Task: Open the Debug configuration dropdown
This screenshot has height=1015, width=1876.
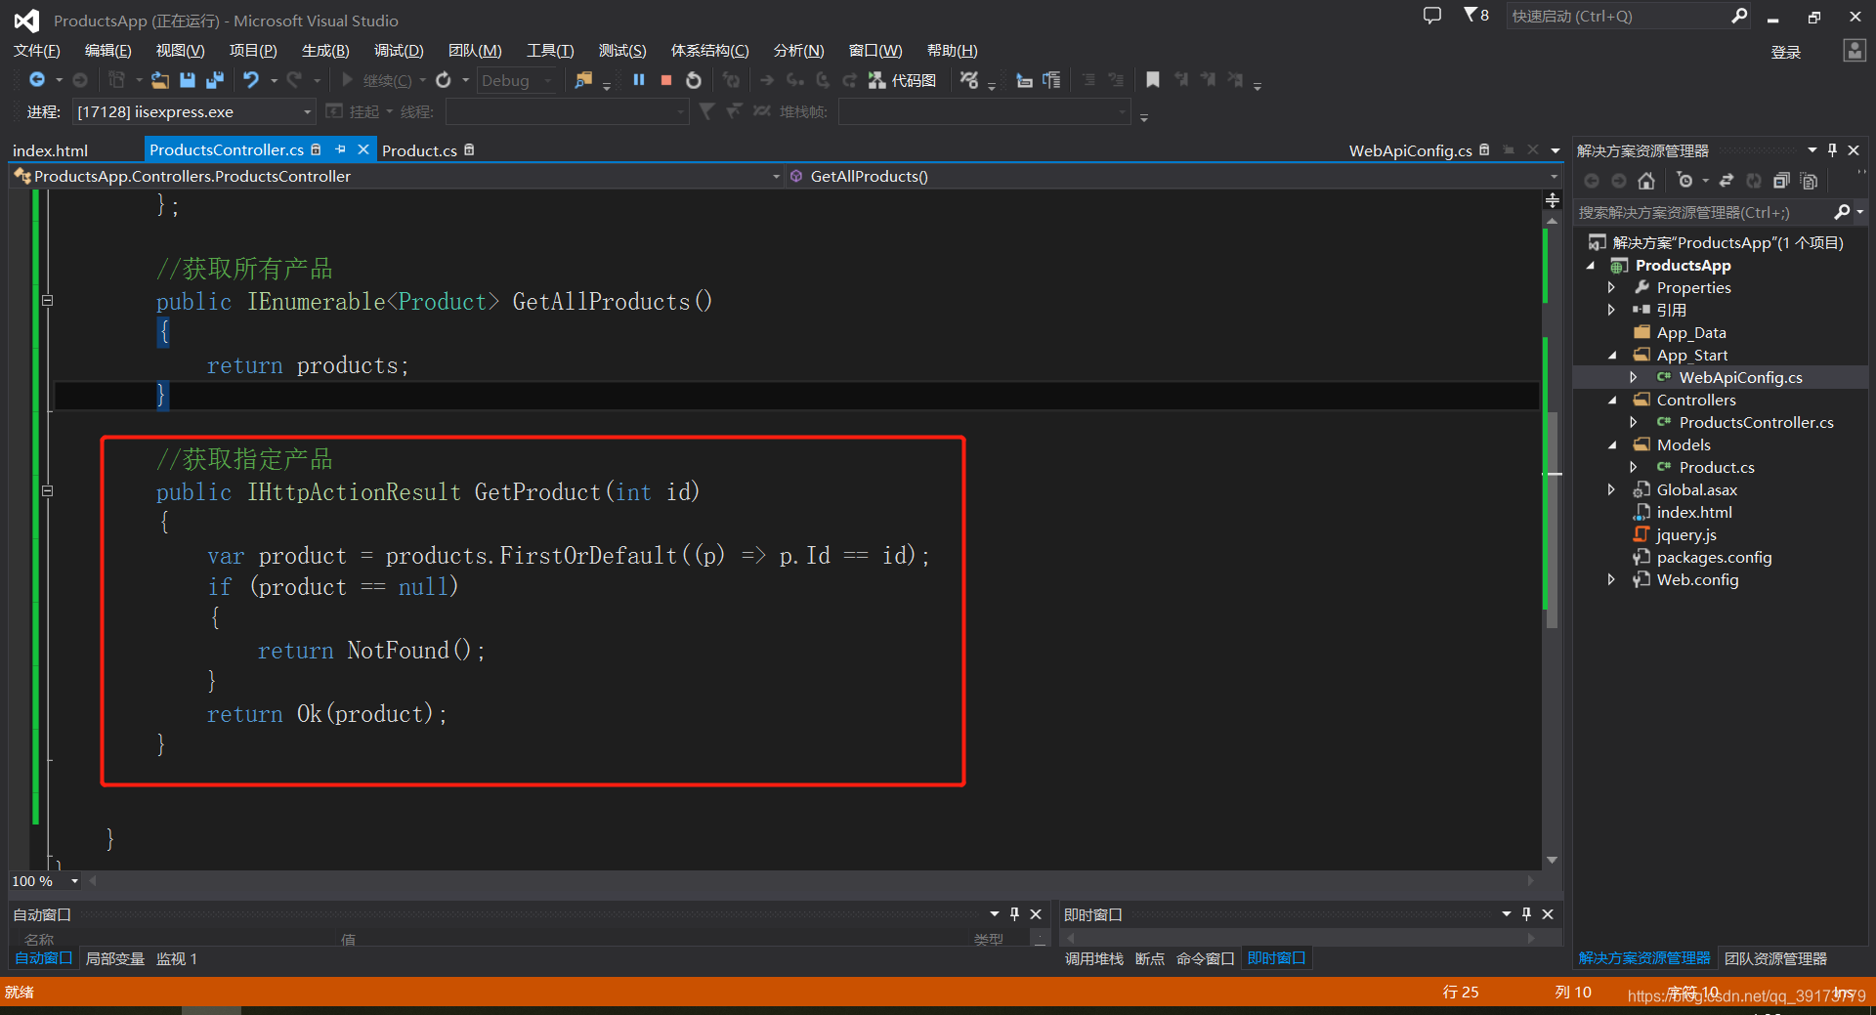Action: click(518, 80)
